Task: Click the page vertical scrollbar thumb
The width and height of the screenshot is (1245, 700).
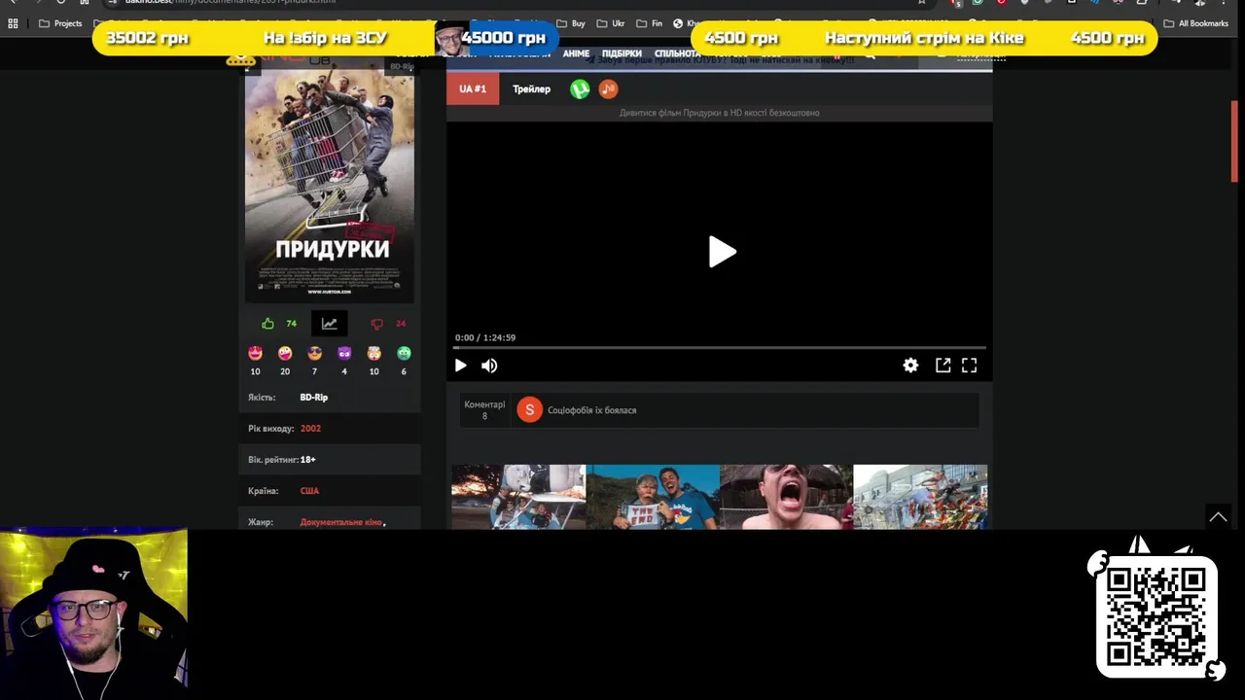Action: pos(1235,141)
